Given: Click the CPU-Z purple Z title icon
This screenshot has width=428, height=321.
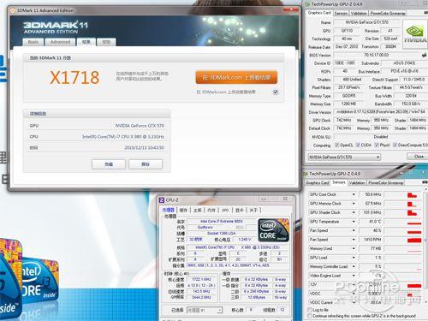Looking at the screenshot, I should (162, 200).
